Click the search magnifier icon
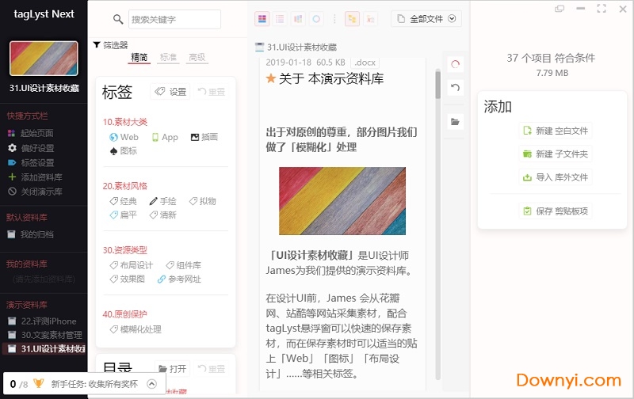 coord(118,20)
